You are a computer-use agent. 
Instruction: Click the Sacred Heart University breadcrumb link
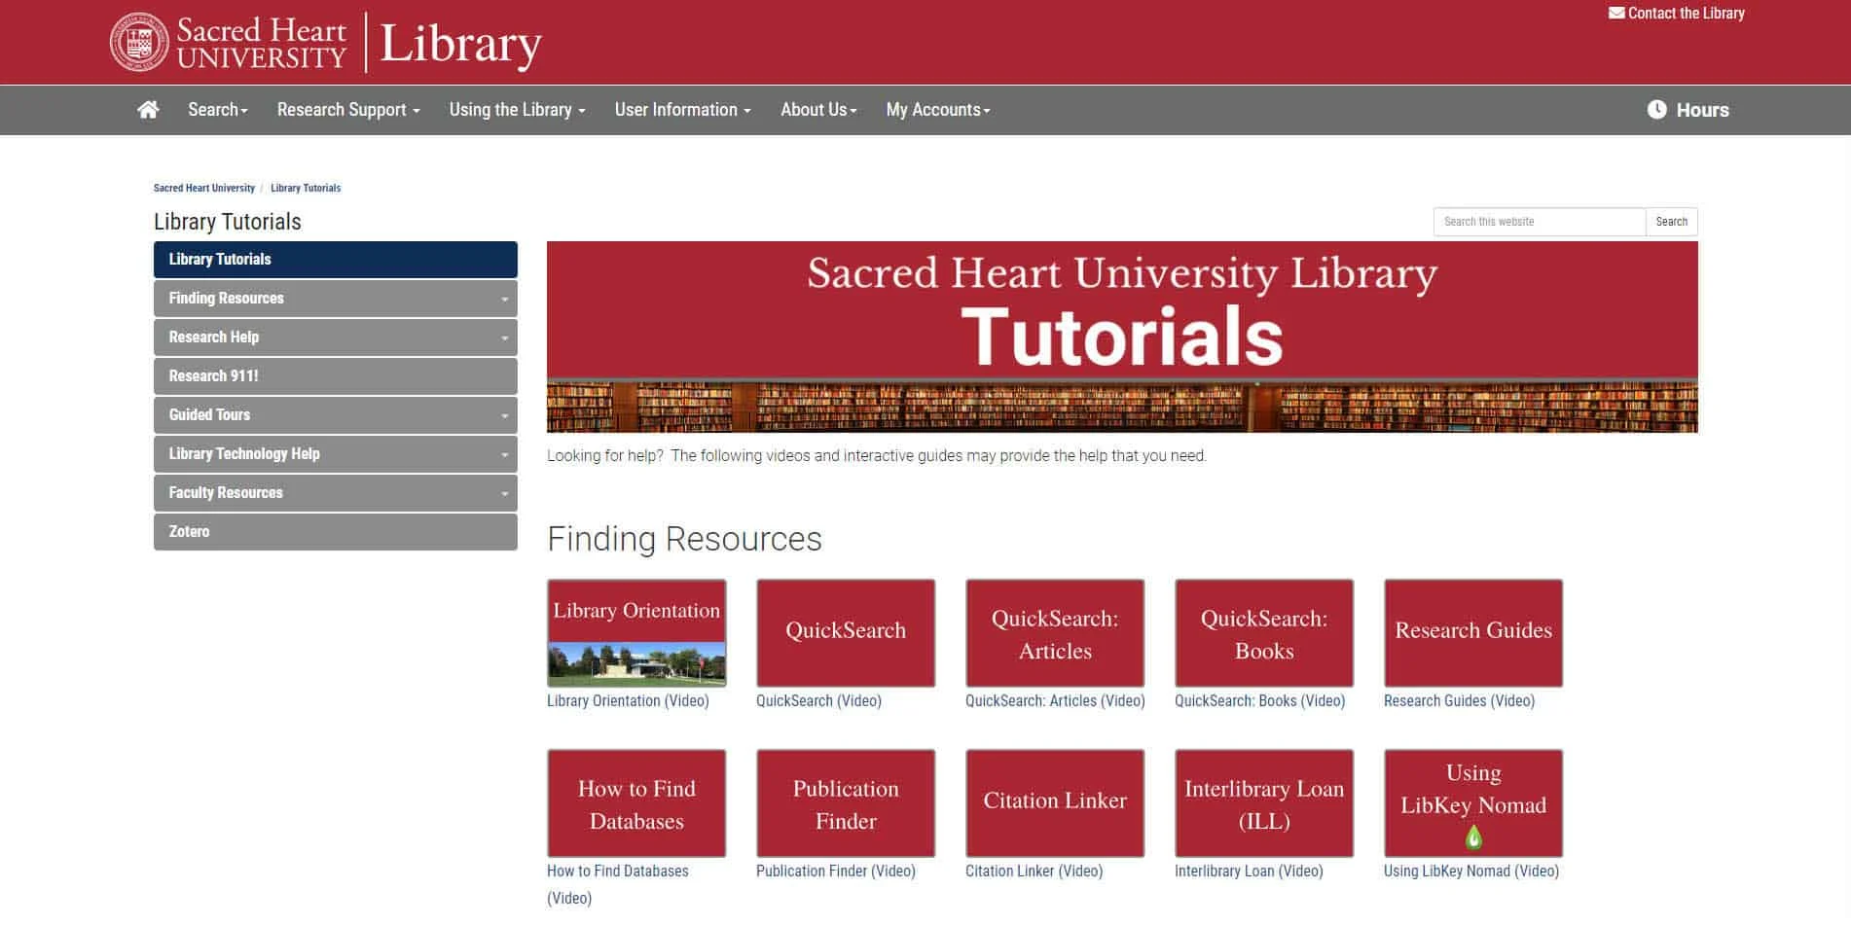coord(203,188)
